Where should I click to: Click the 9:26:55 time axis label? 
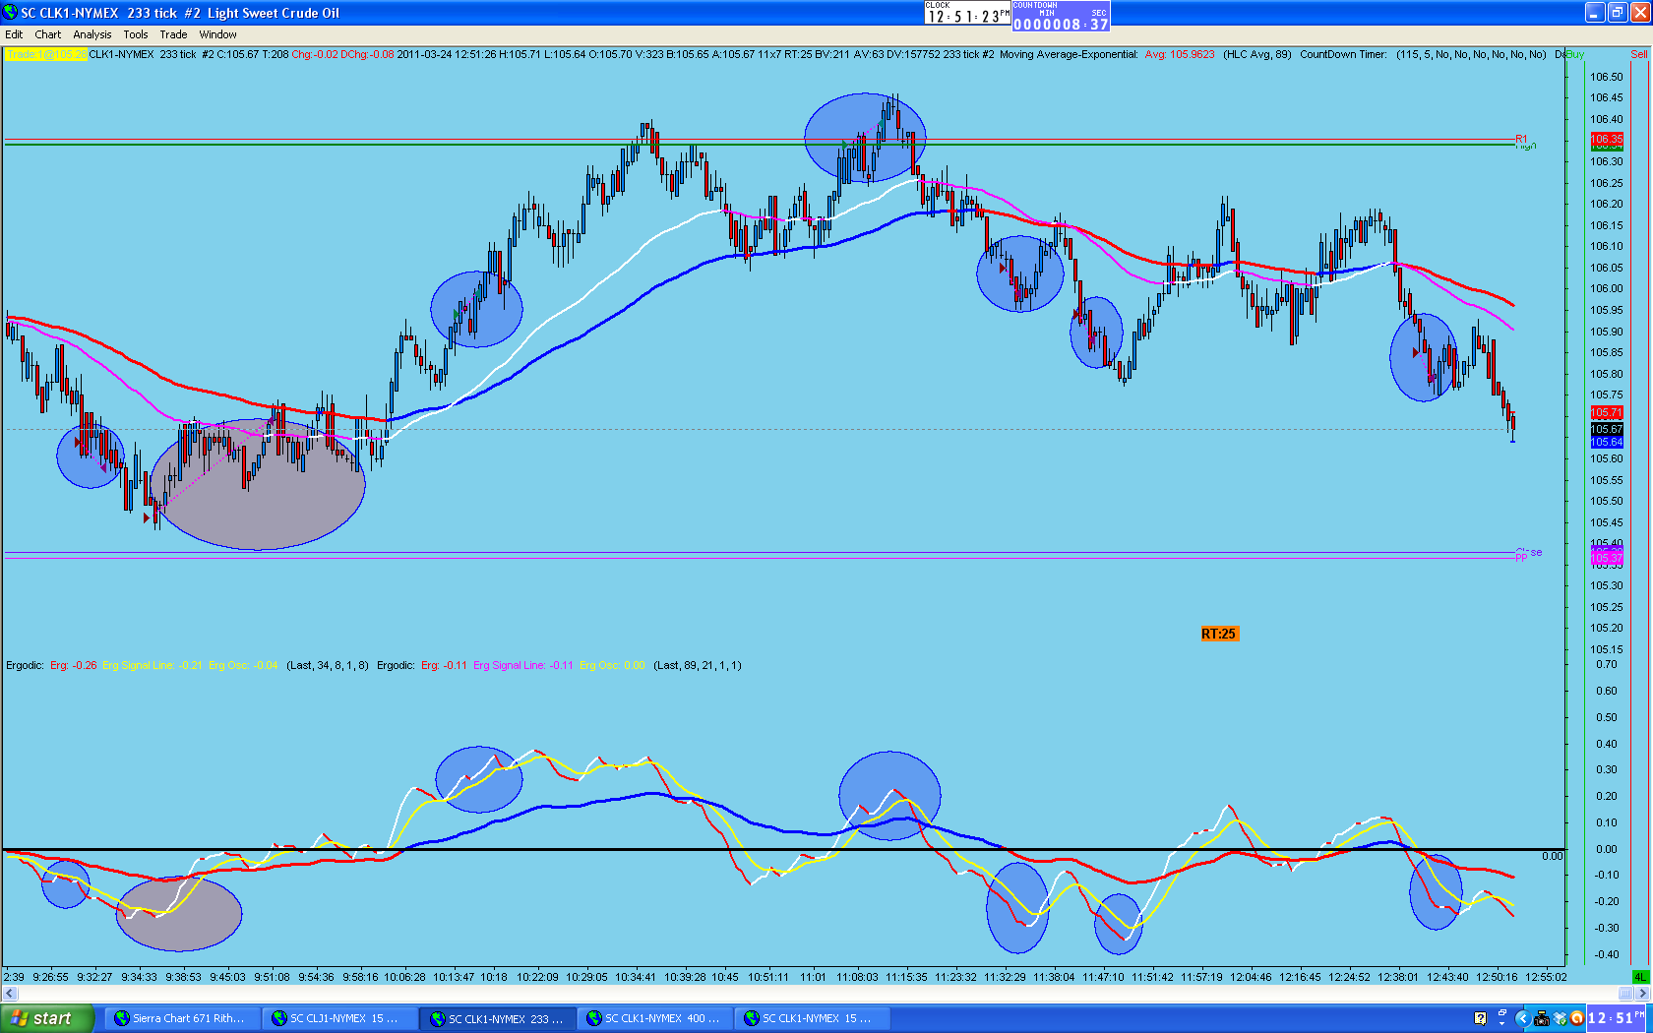pos(51,977)
